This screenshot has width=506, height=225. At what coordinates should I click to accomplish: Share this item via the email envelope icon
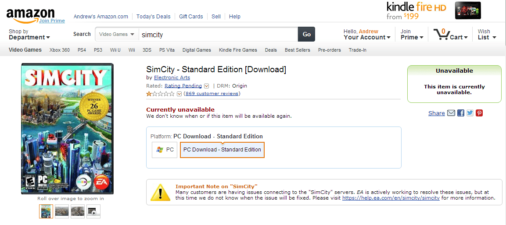pyautogui.click(x=451, y=113)
